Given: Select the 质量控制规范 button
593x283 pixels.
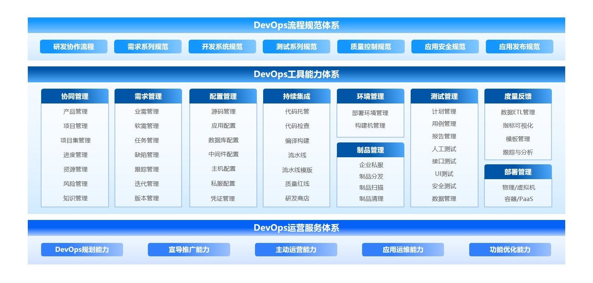Looking at the screenshot, I should (371, 47).
